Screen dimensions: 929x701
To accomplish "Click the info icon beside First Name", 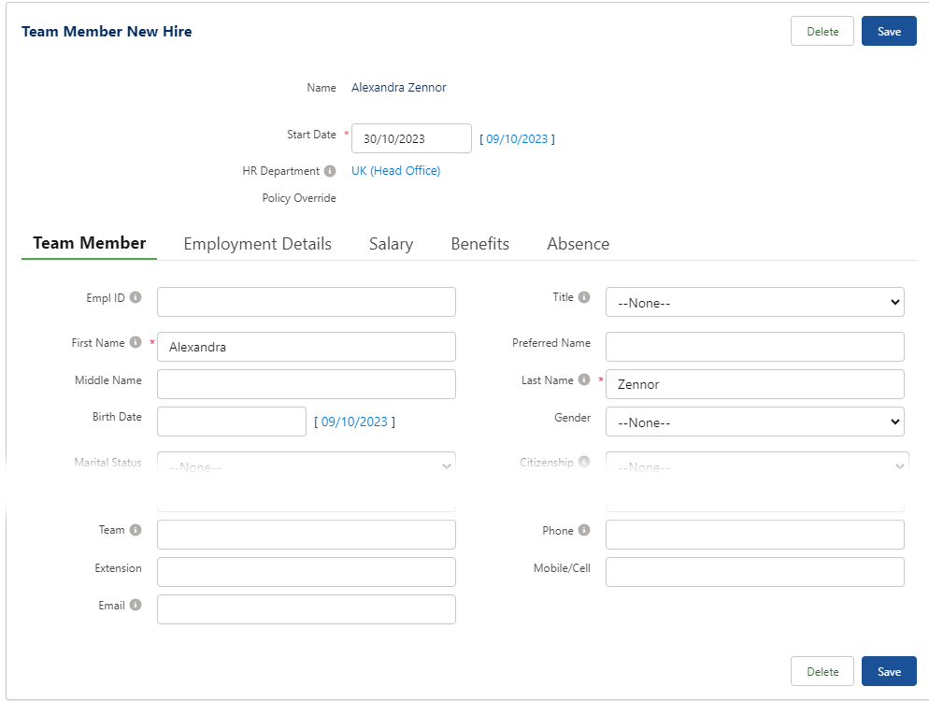I will point(136,343).
